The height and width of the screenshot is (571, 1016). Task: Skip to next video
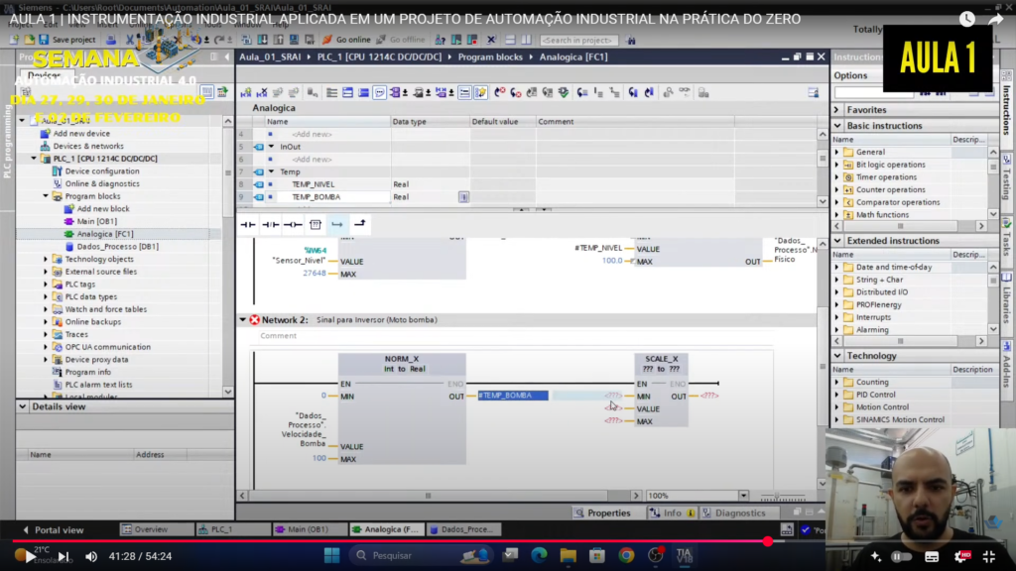click(63, 556)
